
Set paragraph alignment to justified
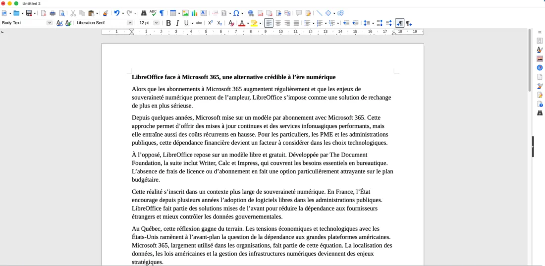[296, 23]
